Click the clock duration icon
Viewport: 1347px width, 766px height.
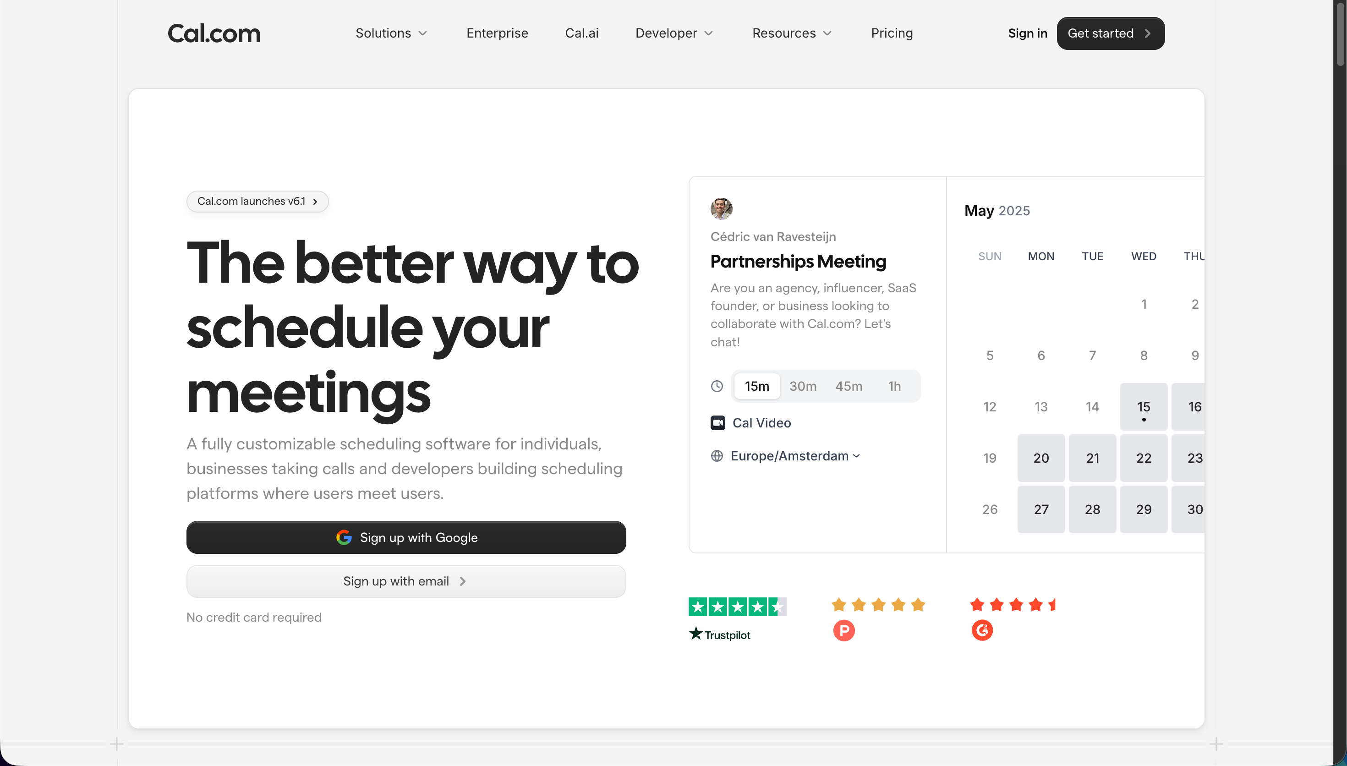click(x=717, y=386)
